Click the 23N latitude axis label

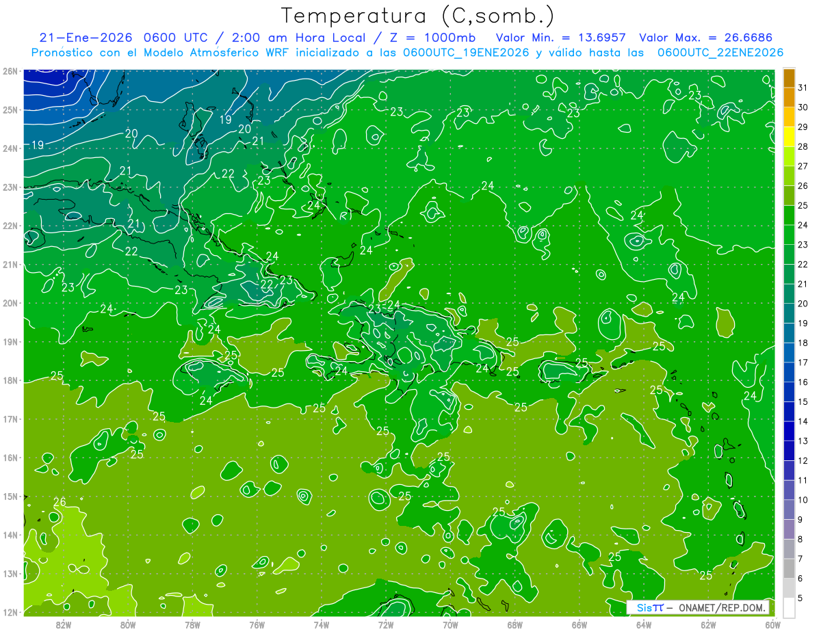(10, 187)
